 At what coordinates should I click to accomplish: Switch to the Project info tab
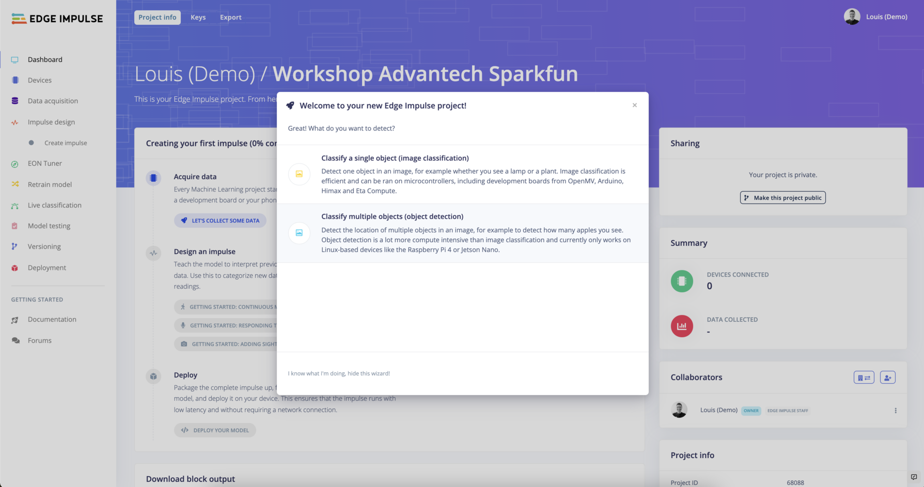[x=158, y=18]
